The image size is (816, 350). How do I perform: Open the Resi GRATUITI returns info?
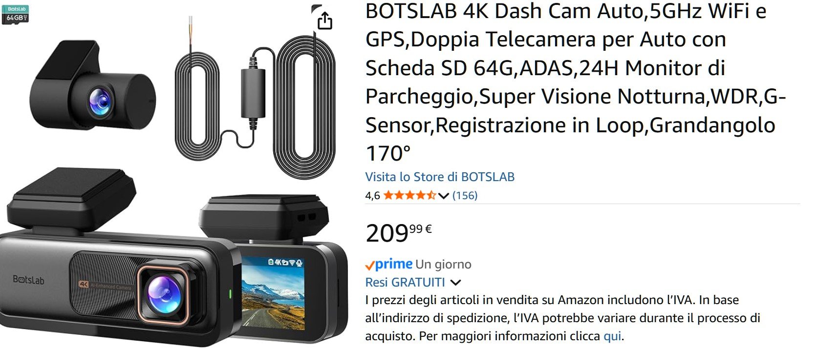pyautogui.click(x=405, y=282)
